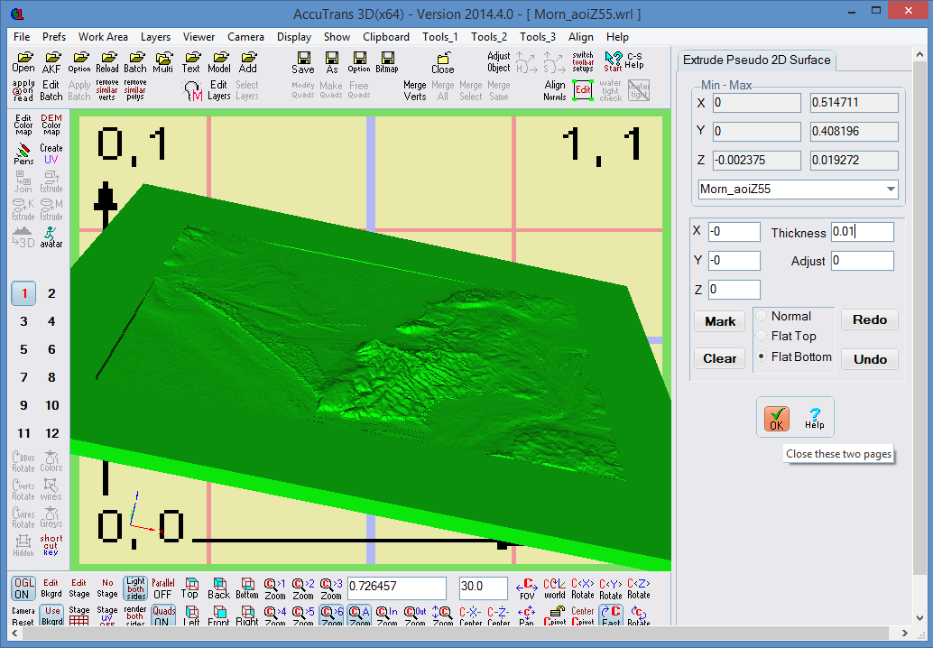This screenshot has width=933, height=648.
Task: Click the Thickness input field
Action: 862,232
